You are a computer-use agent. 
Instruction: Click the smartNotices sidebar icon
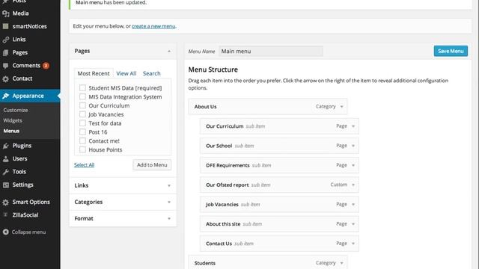(x=5, y=27)
